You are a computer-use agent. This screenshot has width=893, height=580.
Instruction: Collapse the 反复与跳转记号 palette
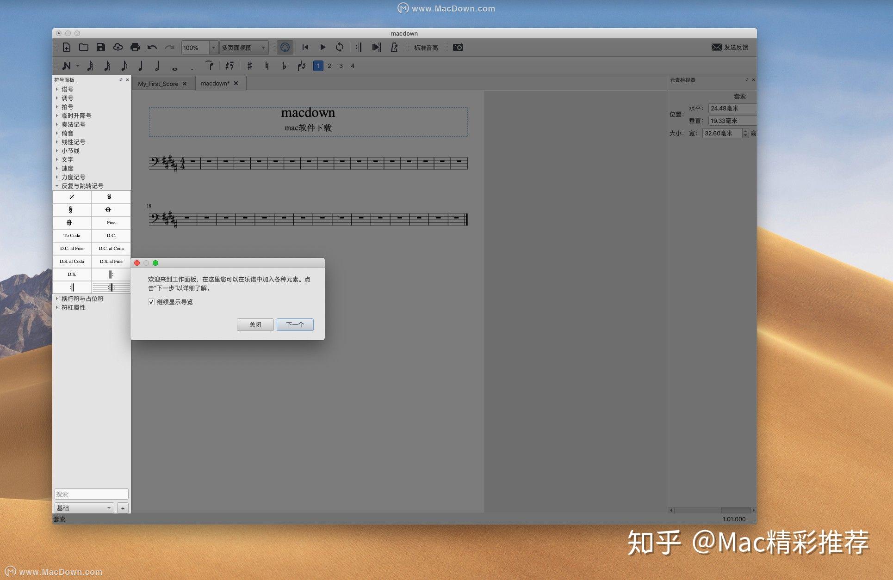click(57, 186)
